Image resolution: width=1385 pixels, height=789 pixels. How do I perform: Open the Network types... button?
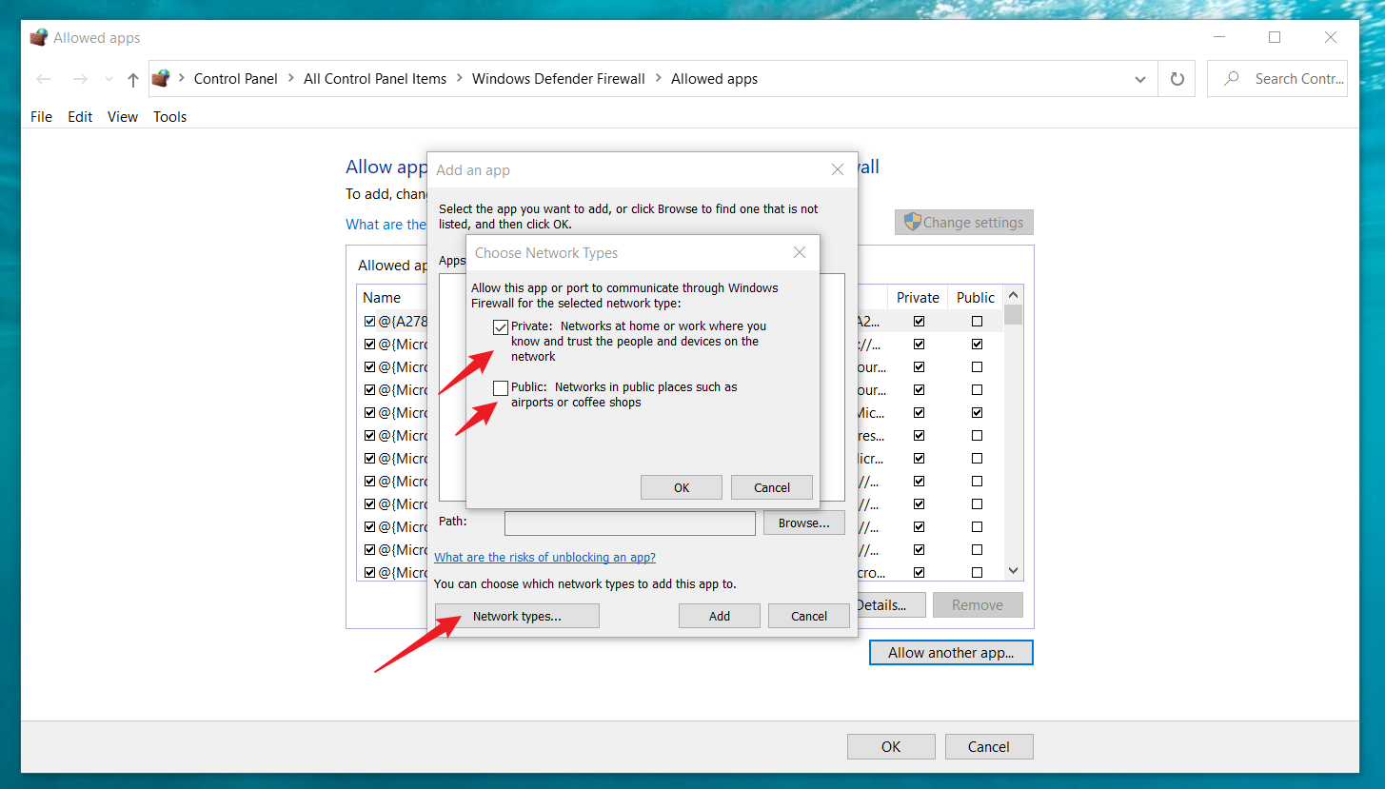(517, 616)
